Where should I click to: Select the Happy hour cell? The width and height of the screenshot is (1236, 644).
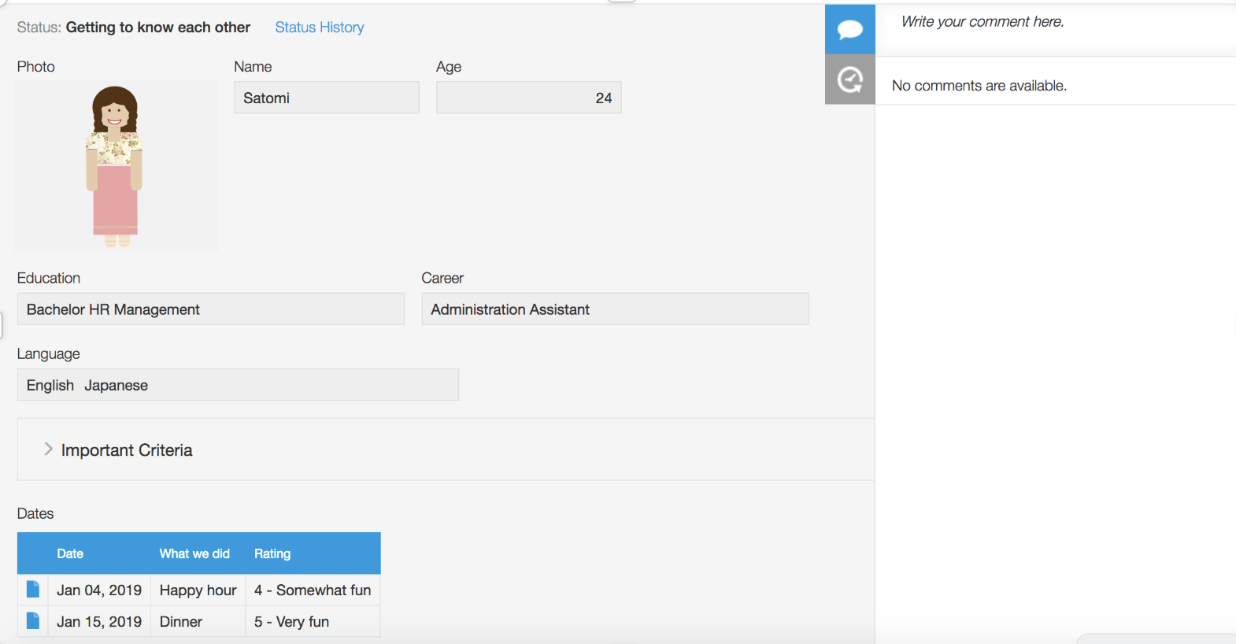198,590
